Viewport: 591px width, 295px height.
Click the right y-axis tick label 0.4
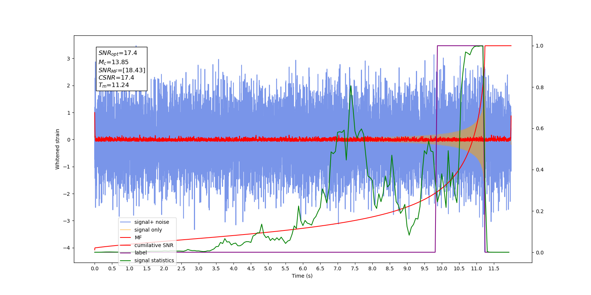click(x=540, y=170)
